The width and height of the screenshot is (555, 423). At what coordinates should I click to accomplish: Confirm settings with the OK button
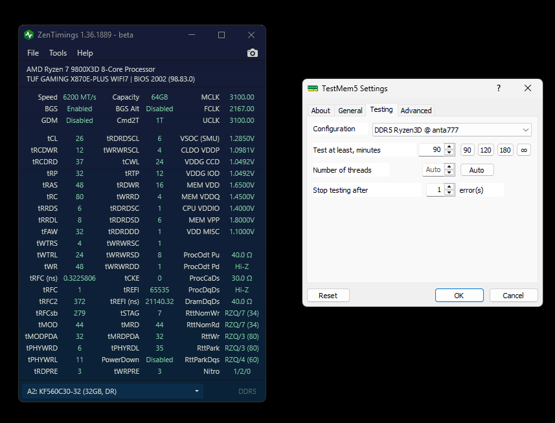click(459, 296)
